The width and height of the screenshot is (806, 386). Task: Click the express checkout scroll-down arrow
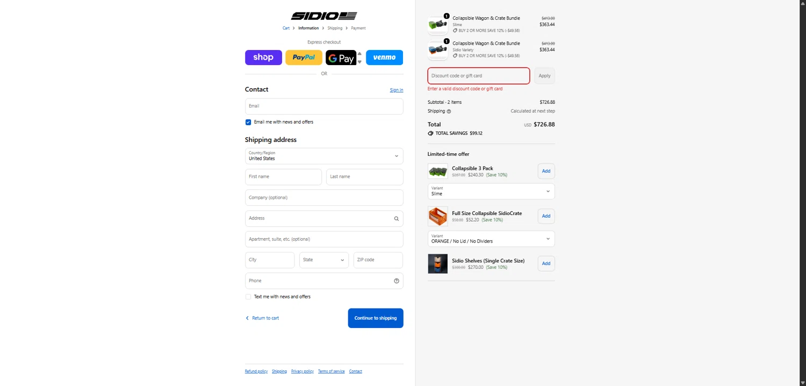359,62
